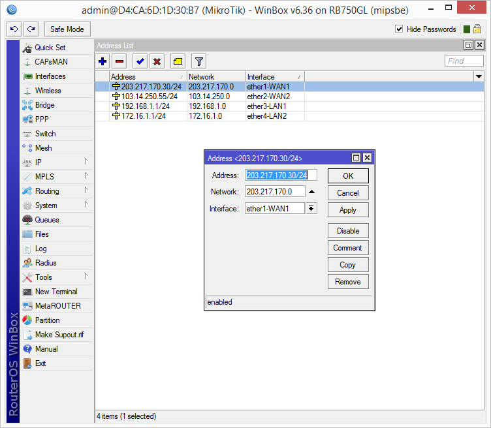Select row 172.16.1.1/24

coord(289,116)
